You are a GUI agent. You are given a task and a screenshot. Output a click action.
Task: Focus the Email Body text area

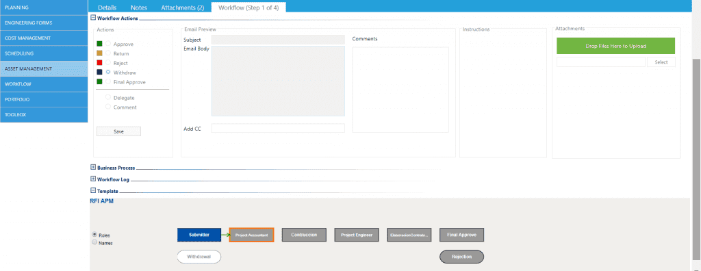pyautogui.click(x=278, y=81)
